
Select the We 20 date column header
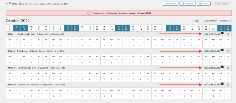click(148, 28)
